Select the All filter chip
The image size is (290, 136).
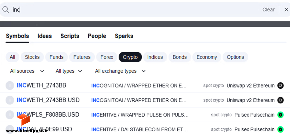13,57
